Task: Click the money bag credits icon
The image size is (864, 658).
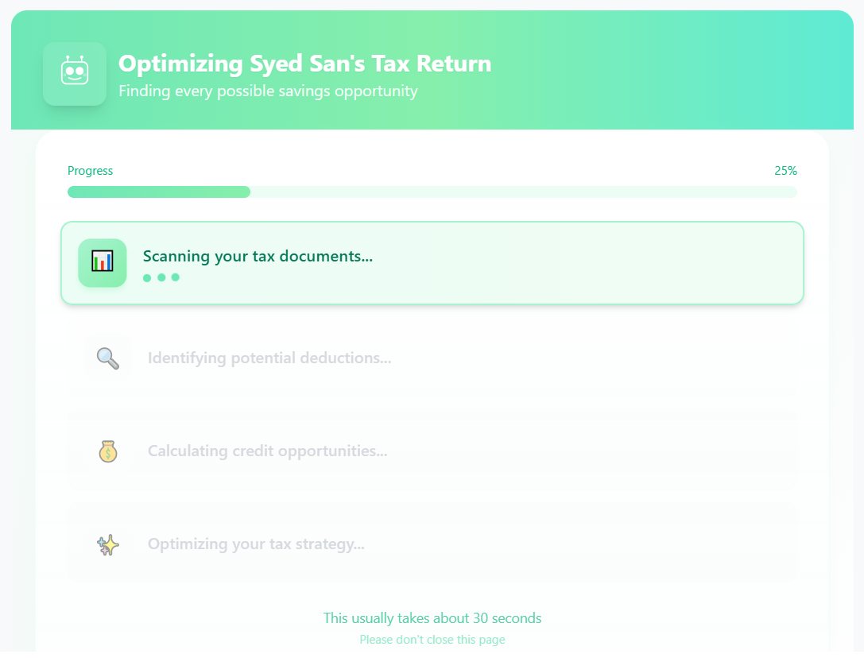Action: (x=108, y=451)
